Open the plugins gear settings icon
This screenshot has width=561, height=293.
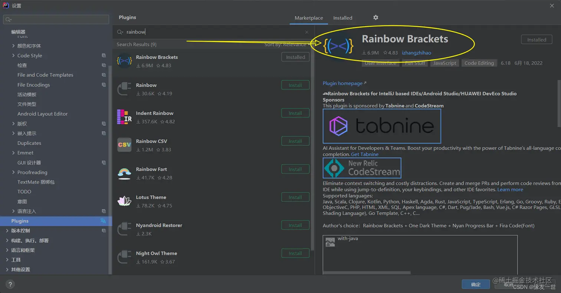[x=375, y=17]
